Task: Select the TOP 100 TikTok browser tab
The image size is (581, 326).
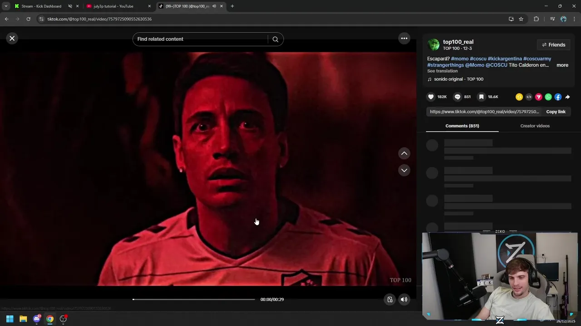Action: (187, 6)
